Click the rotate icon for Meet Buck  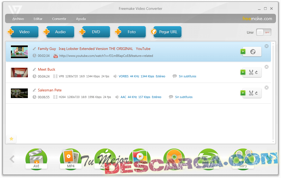click(256, 72)
